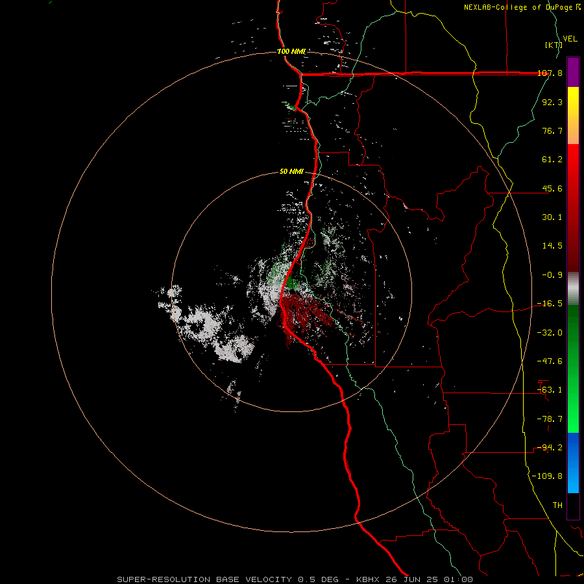This screenshot has width=584, height=584.
Task: Select the -32.0 legend value
Action: coord(550,333)
